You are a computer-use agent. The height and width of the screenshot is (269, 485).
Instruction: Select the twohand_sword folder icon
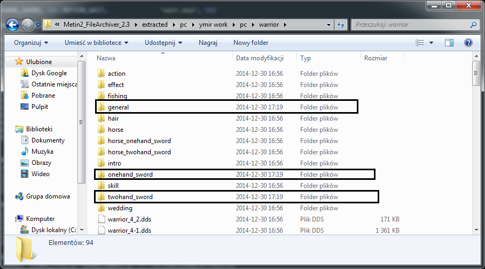101,196
